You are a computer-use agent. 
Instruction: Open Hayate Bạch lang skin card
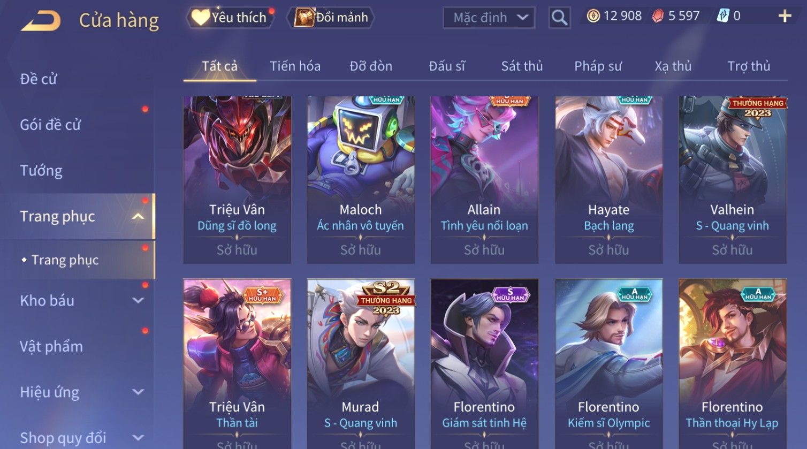[608, 180]
